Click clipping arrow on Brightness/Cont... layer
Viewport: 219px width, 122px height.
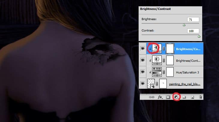coord(150,61)
